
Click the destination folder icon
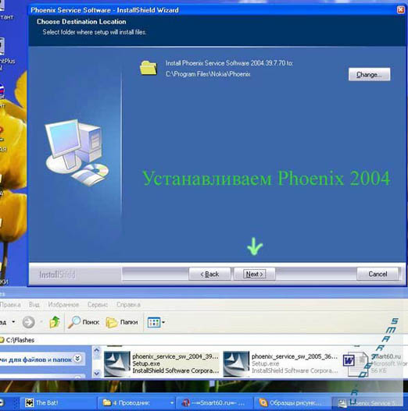pyautogui.click(x=149, y=68)
